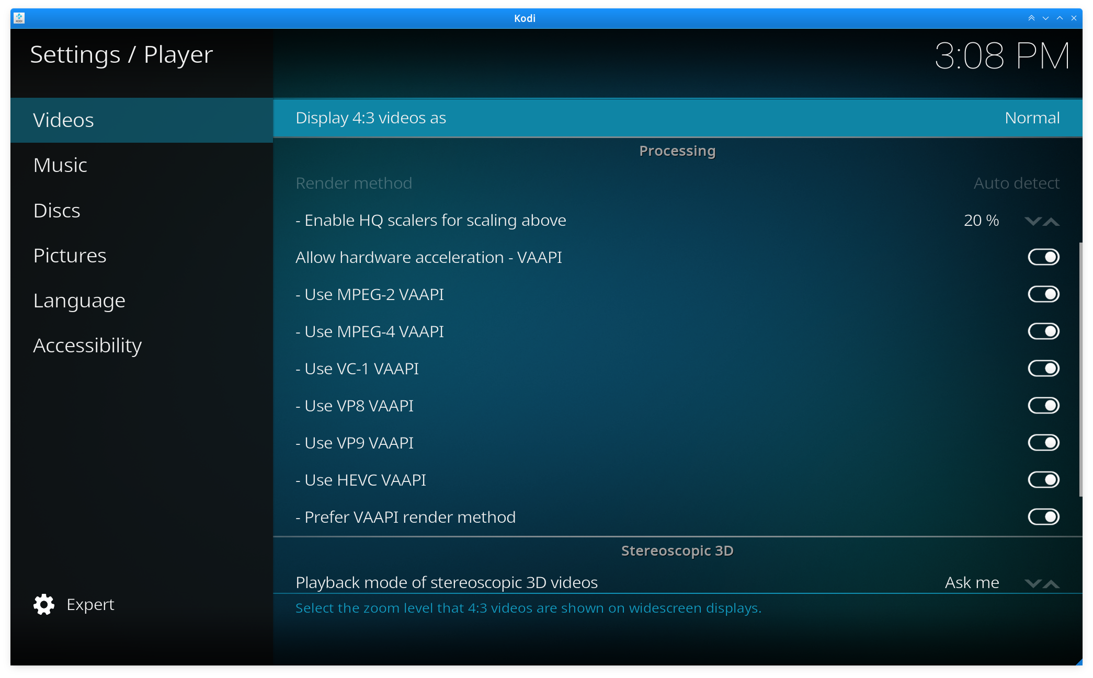Click the keep-above pin icon in titlebar

[x=1031, y=18]
